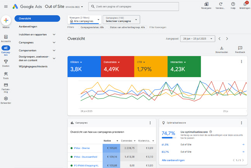
Task: Go to previous date range arrow
Action: click(220, 39)
